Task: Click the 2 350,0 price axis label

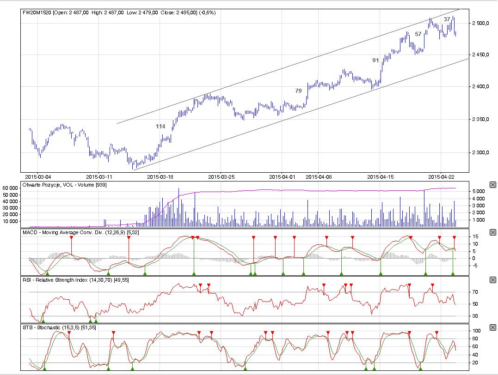Action: point(480,119)
